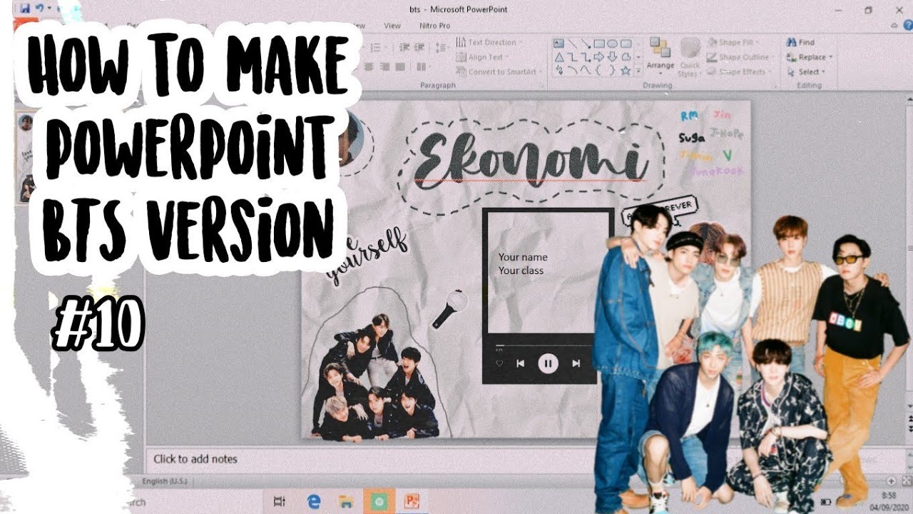Viewport: 913px width, 514px height.
Task: Select the Rectangle shape
Action: (599, 44)
